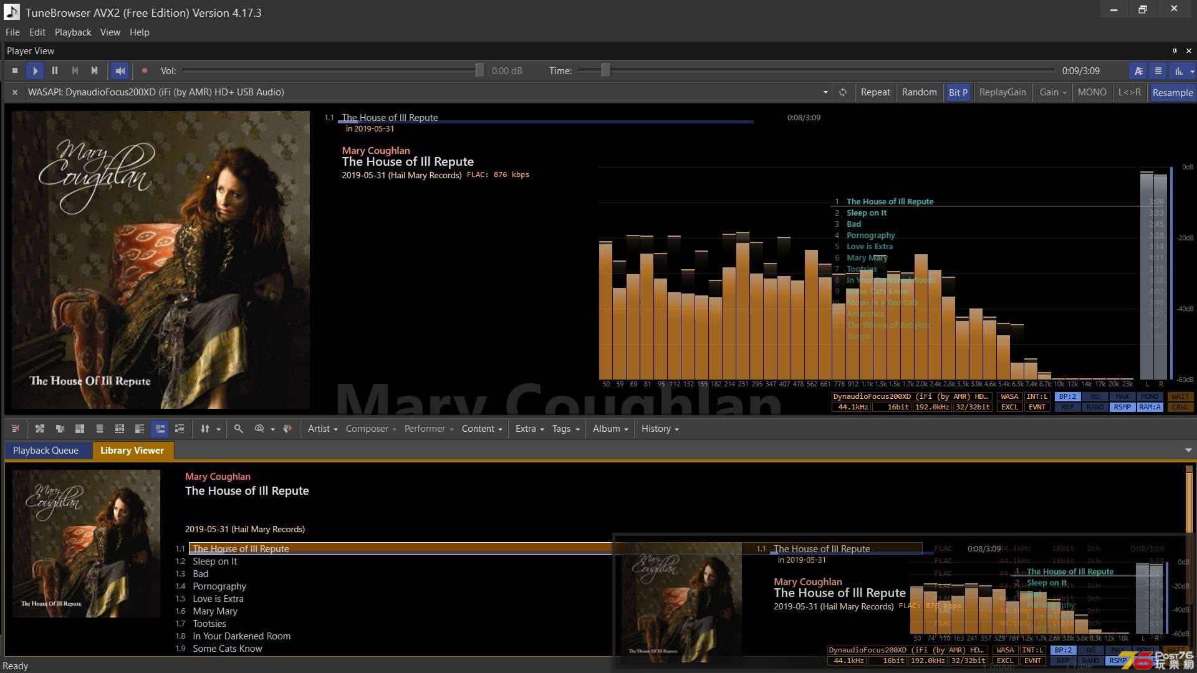This screenshot has height=673, width=1197.
Task: Open the Content dropdown
Action: (482, 429)
